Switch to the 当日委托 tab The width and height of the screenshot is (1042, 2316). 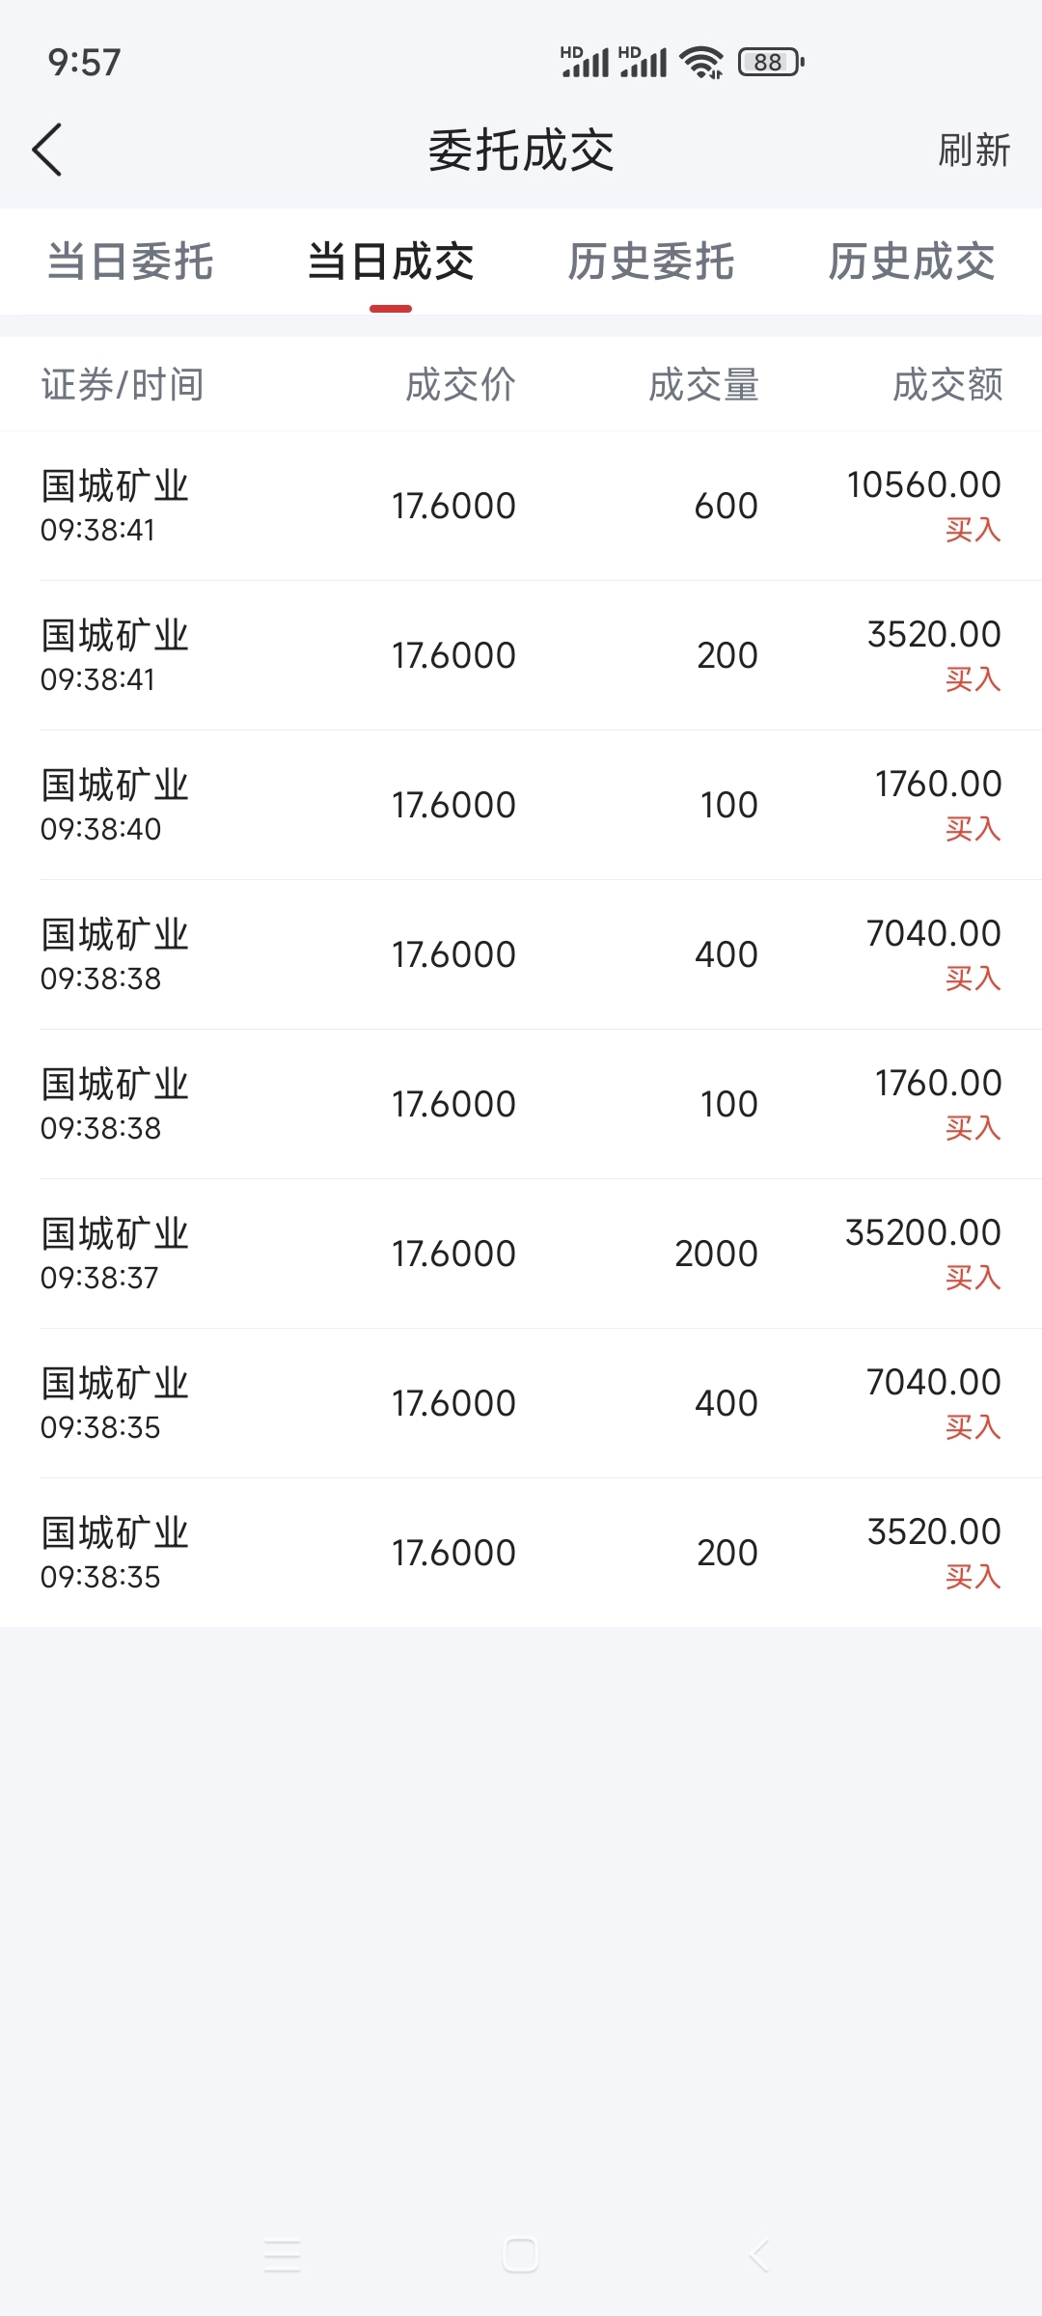[130, 262]
